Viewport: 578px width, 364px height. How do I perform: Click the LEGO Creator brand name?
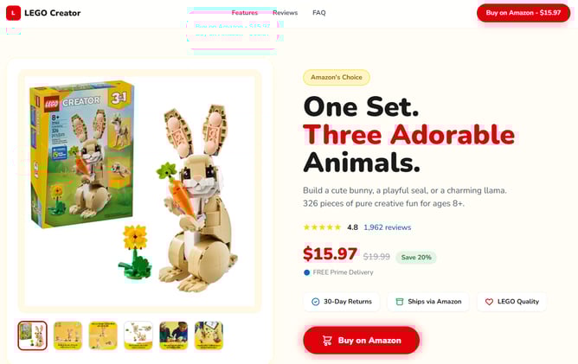pyautogui.click(x=52, y=13)
